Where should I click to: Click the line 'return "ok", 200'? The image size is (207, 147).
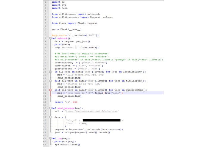66,102
